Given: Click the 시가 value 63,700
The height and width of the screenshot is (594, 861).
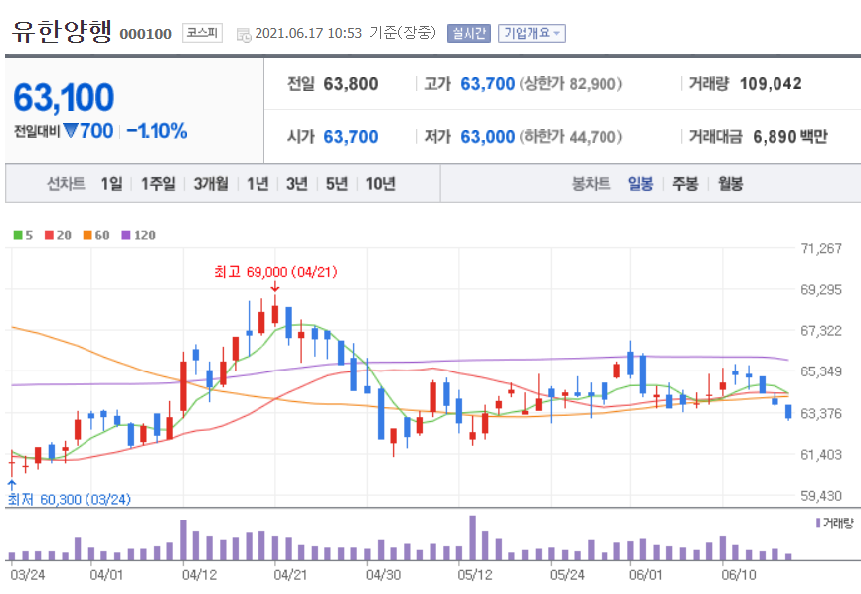Looking at the screenshot, I should 350,136.
